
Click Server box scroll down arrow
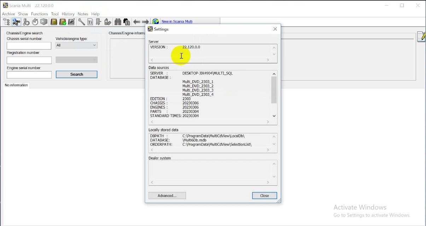click(x=274, y=54)
